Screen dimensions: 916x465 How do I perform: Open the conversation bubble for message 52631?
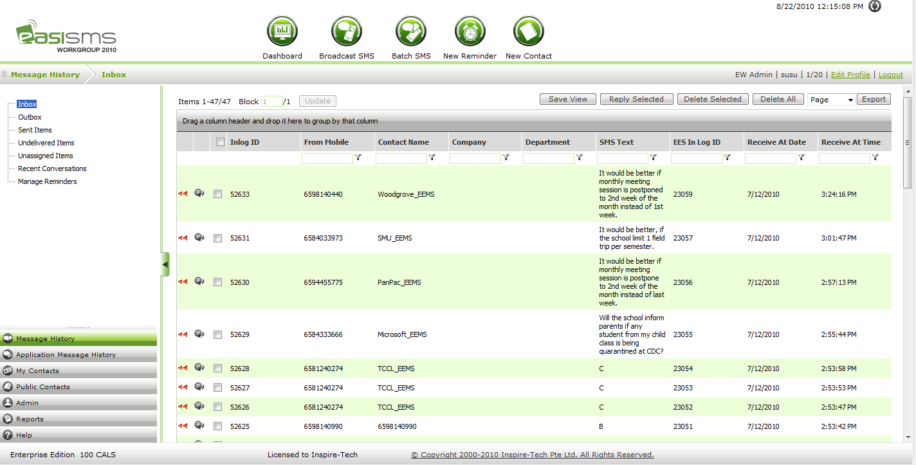coord(199,237)
